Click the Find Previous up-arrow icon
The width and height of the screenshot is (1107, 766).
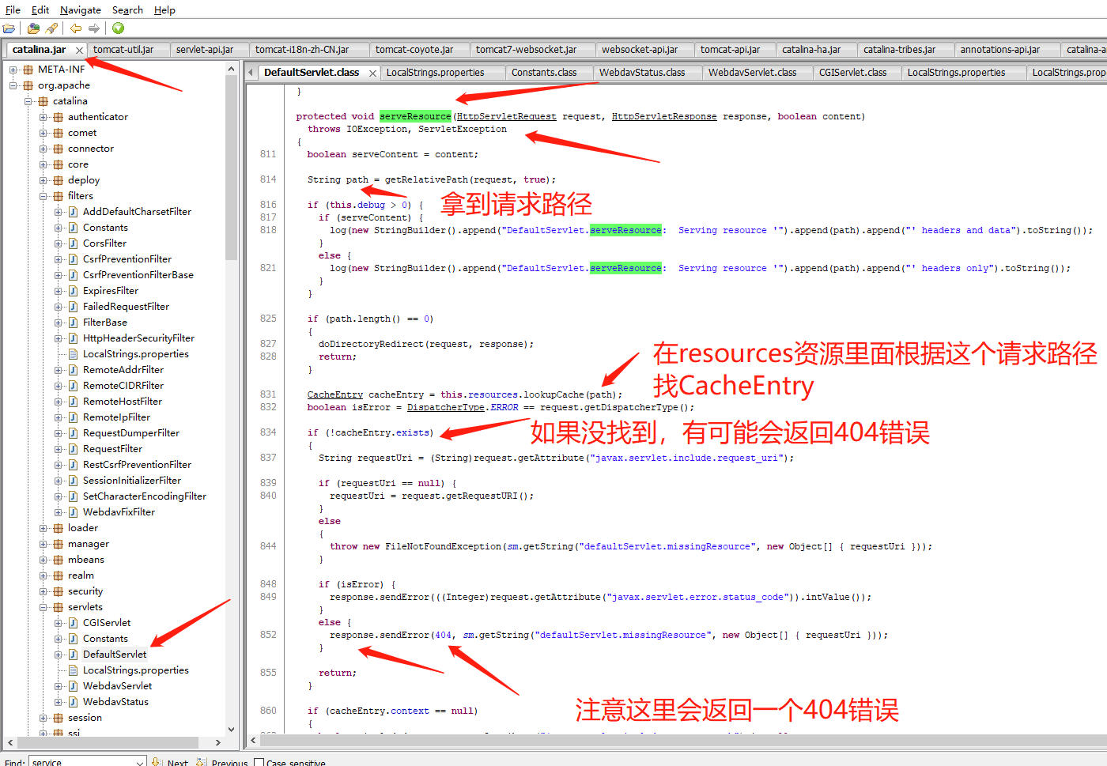pyautogui.click(x=201, y=762)
